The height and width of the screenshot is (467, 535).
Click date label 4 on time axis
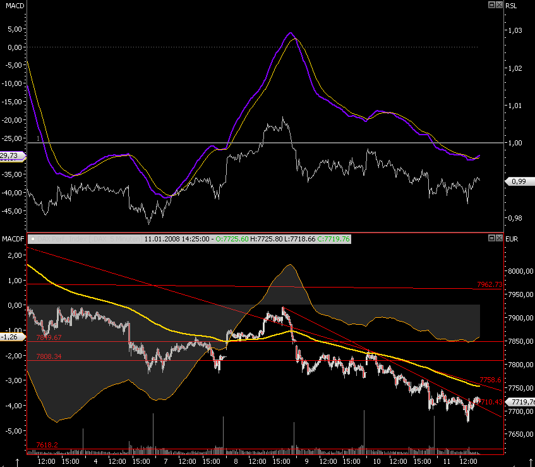click(95, 461)
